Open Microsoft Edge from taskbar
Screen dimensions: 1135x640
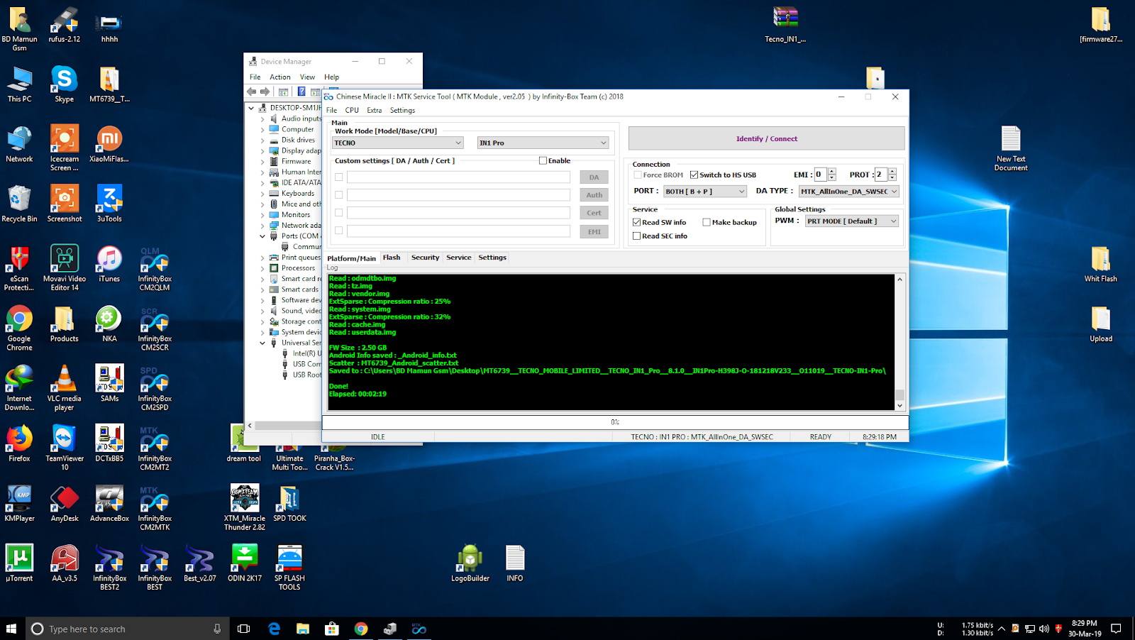275,629
